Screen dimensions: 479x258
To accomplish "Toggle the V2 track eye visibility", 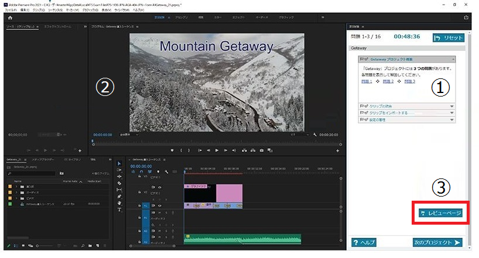I will 160,187.
